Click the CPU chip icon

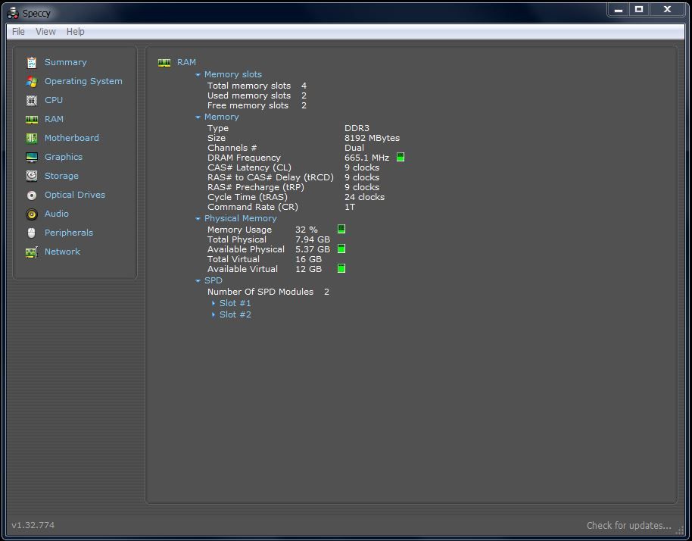pos(31,101)
